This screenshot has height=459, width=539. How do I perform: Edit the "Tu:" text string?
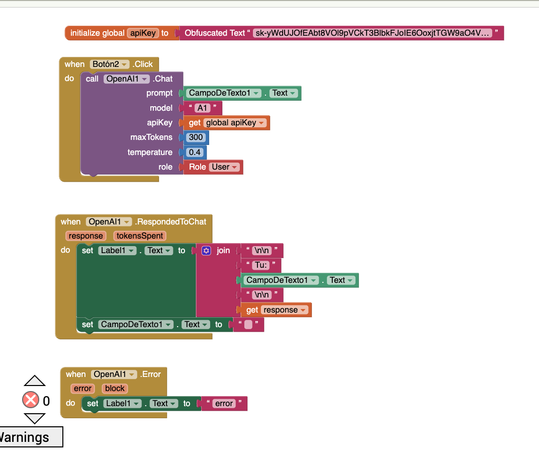[260, 265]
